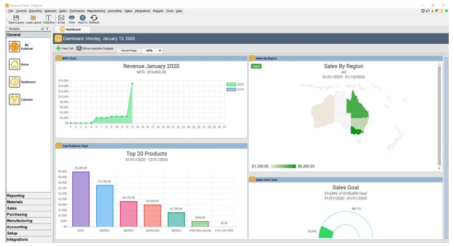Image resolution: width=453 pixels, height=246 pixels.
Task: Open the How To help icon
Action: (x=82, y=18)
